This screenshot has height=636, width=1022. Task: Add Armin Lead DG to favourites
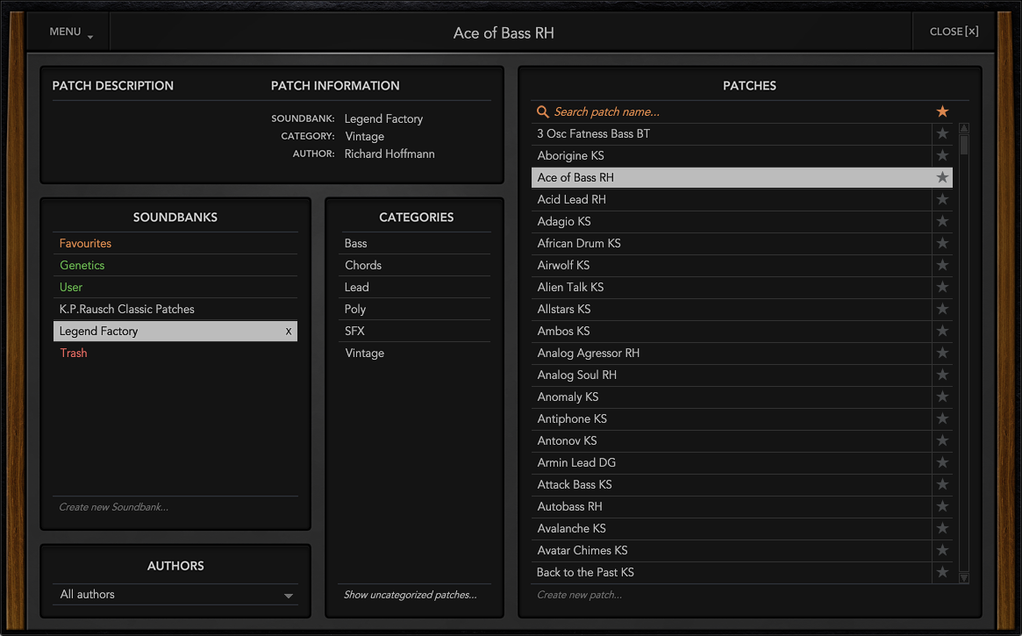[942, 462]
